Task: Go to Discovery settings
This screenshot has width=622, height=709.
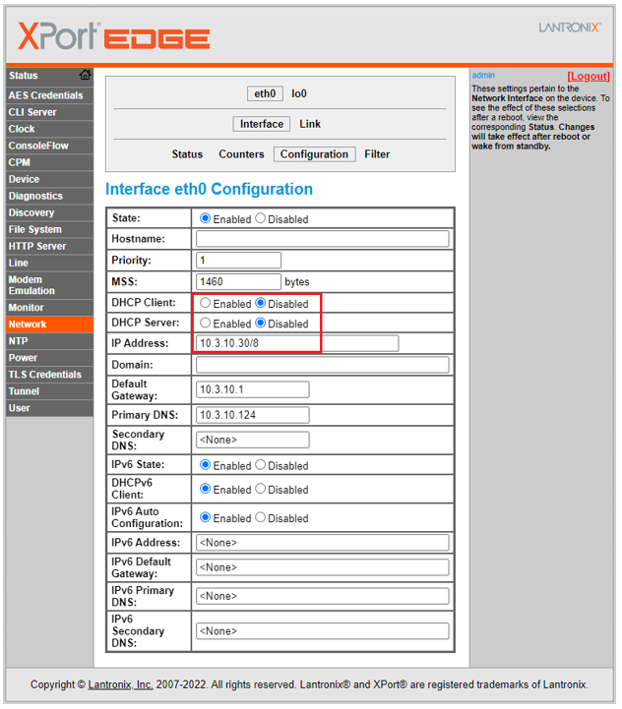Action: coord(50,212)
